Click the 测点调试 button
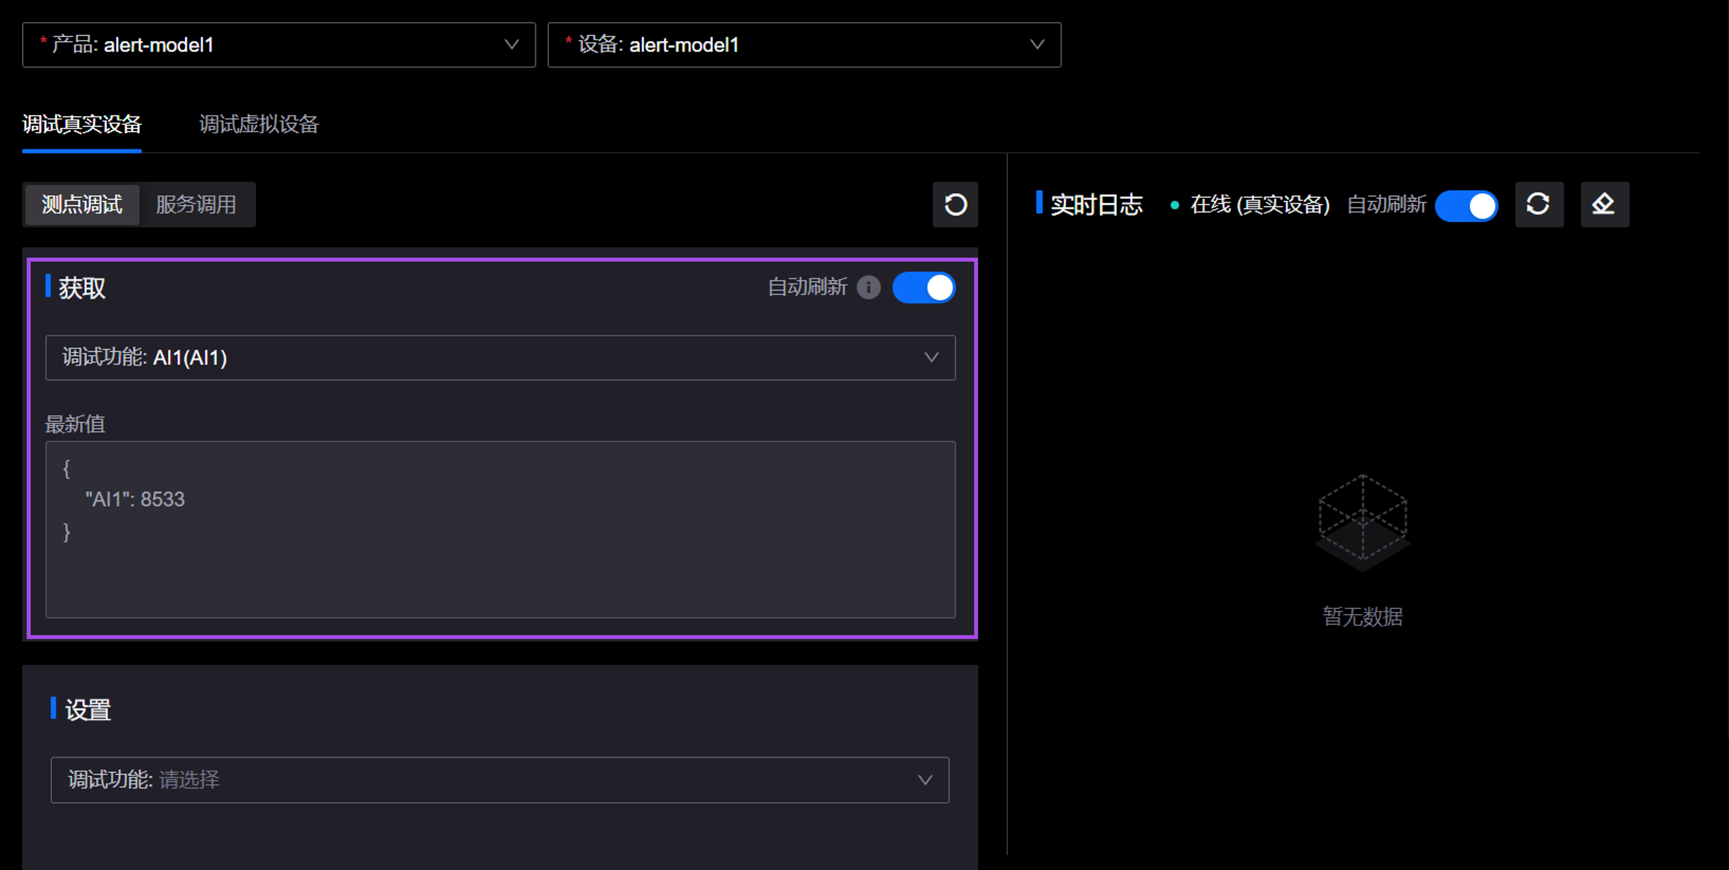Viewport: 1729px width, 870px height. pos(81,205)
